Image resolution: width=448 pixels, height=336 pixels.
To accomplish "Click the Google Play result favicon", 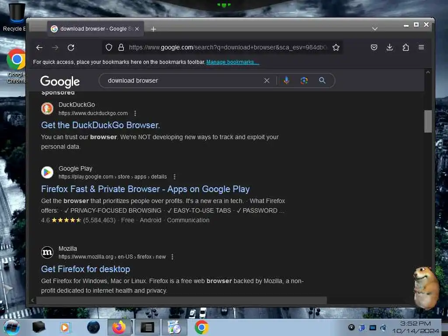I will 47,172.
